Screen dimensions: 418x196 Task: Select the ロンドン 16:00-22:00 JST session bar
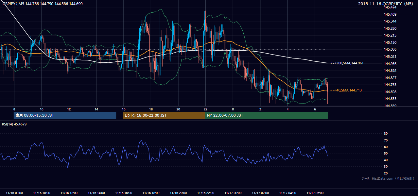pos(164,115)
